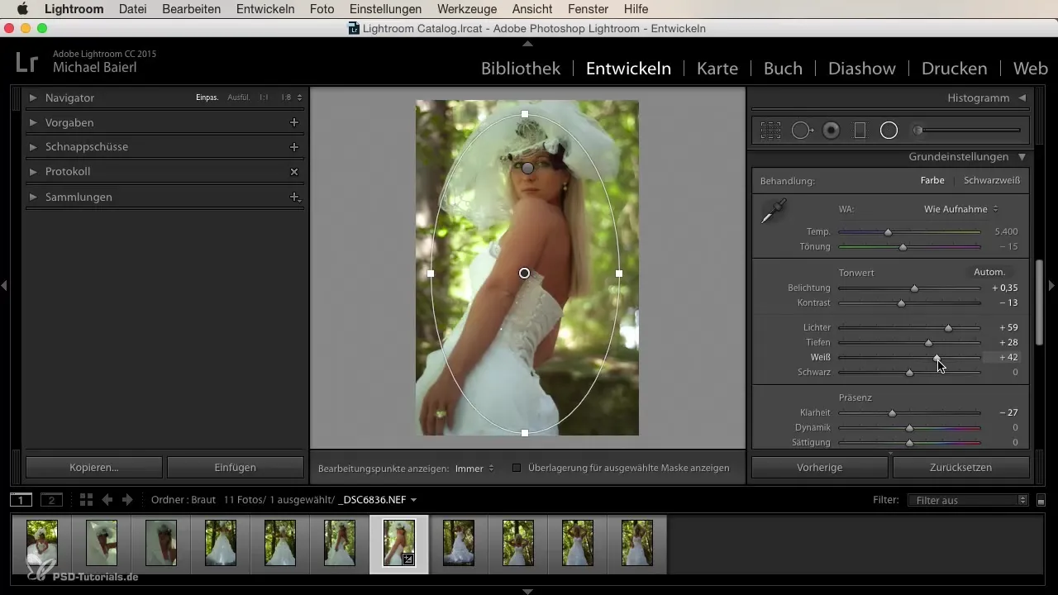Image resolution: width=1058 pixels, height=595 pixels.
Task: Expand the Vorgaben panel
Action: click(33, 122)
